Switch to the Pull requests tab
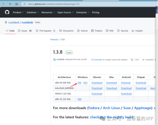The image size is (158, 125). click(x=45, y=31)
